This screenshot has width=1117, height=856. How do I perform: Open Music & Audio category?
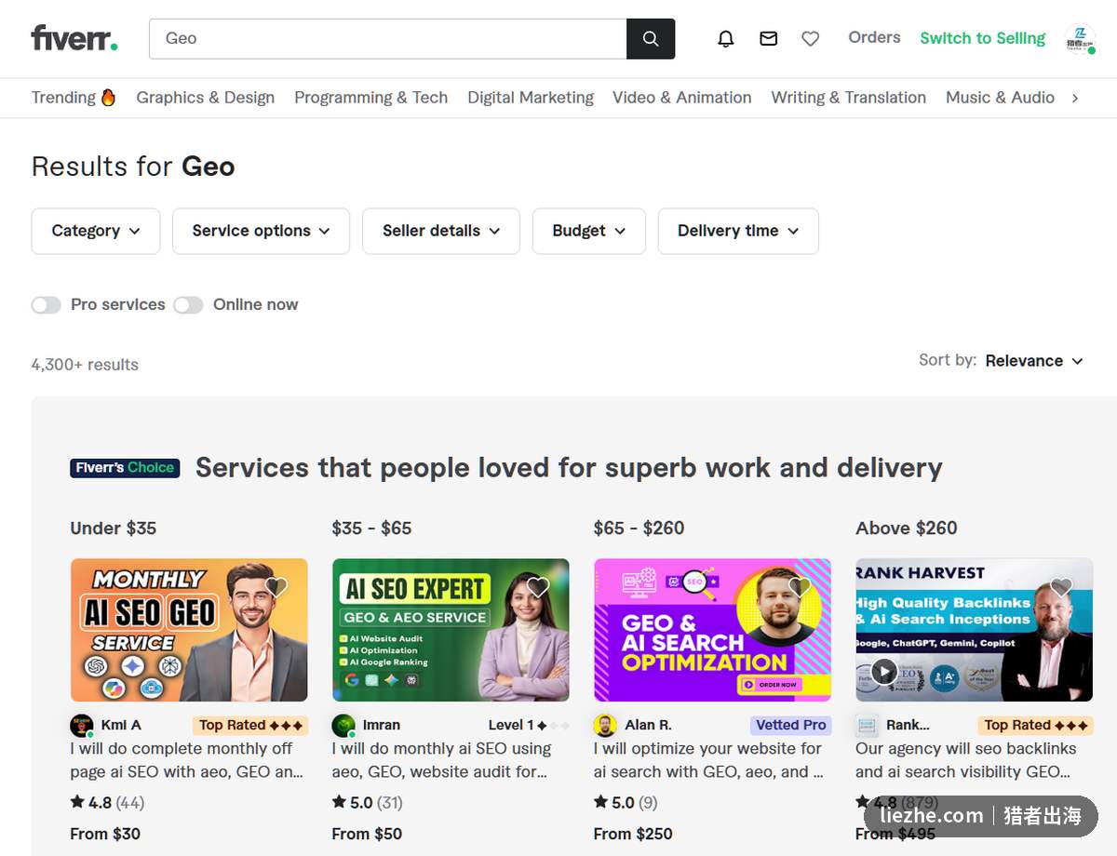pyautogui.click(x=1001, y=98)
